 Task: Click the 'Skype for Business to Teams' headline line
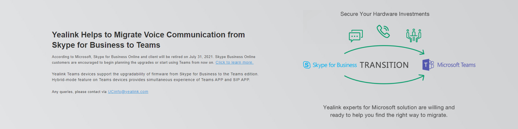(106, 45)
